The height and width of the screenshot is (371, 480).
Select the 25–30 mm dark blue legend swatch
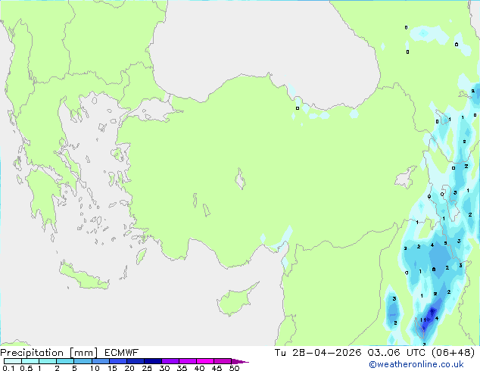[152, 361]
